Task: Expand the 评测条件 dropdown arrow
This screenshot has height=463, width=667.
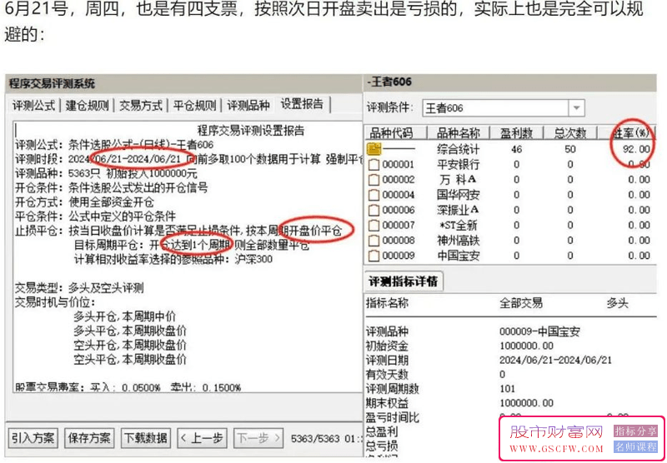Action: (x=576, y=108)
